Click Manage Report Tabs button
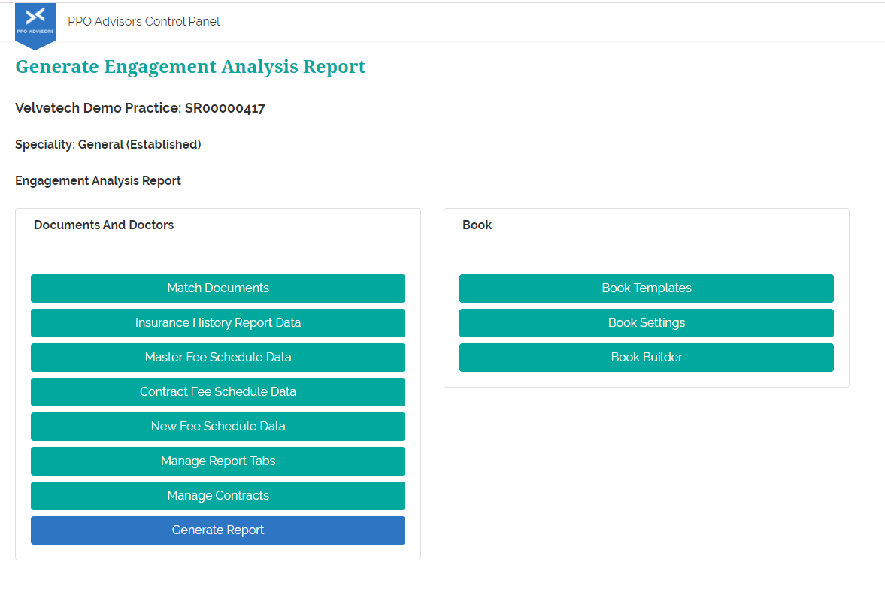Screen dimensions: 885x598 (x=218, y=461)
